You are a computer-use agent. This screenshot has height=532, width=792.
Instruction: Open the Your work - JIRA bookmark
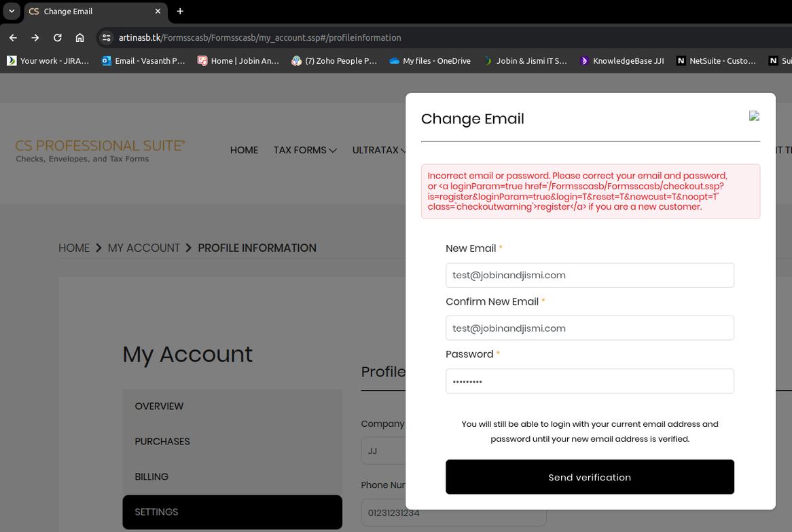[x=48, y=61]
